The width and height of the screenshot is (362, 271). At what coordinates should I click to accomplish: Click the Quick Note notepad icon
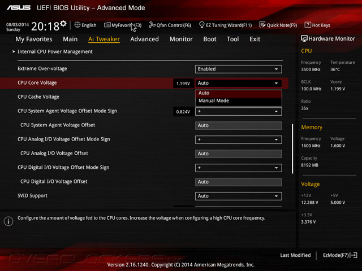262,25
